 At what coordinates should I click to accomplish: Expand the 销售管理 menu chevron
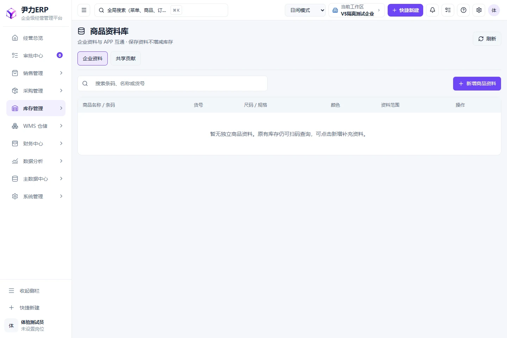61,73
